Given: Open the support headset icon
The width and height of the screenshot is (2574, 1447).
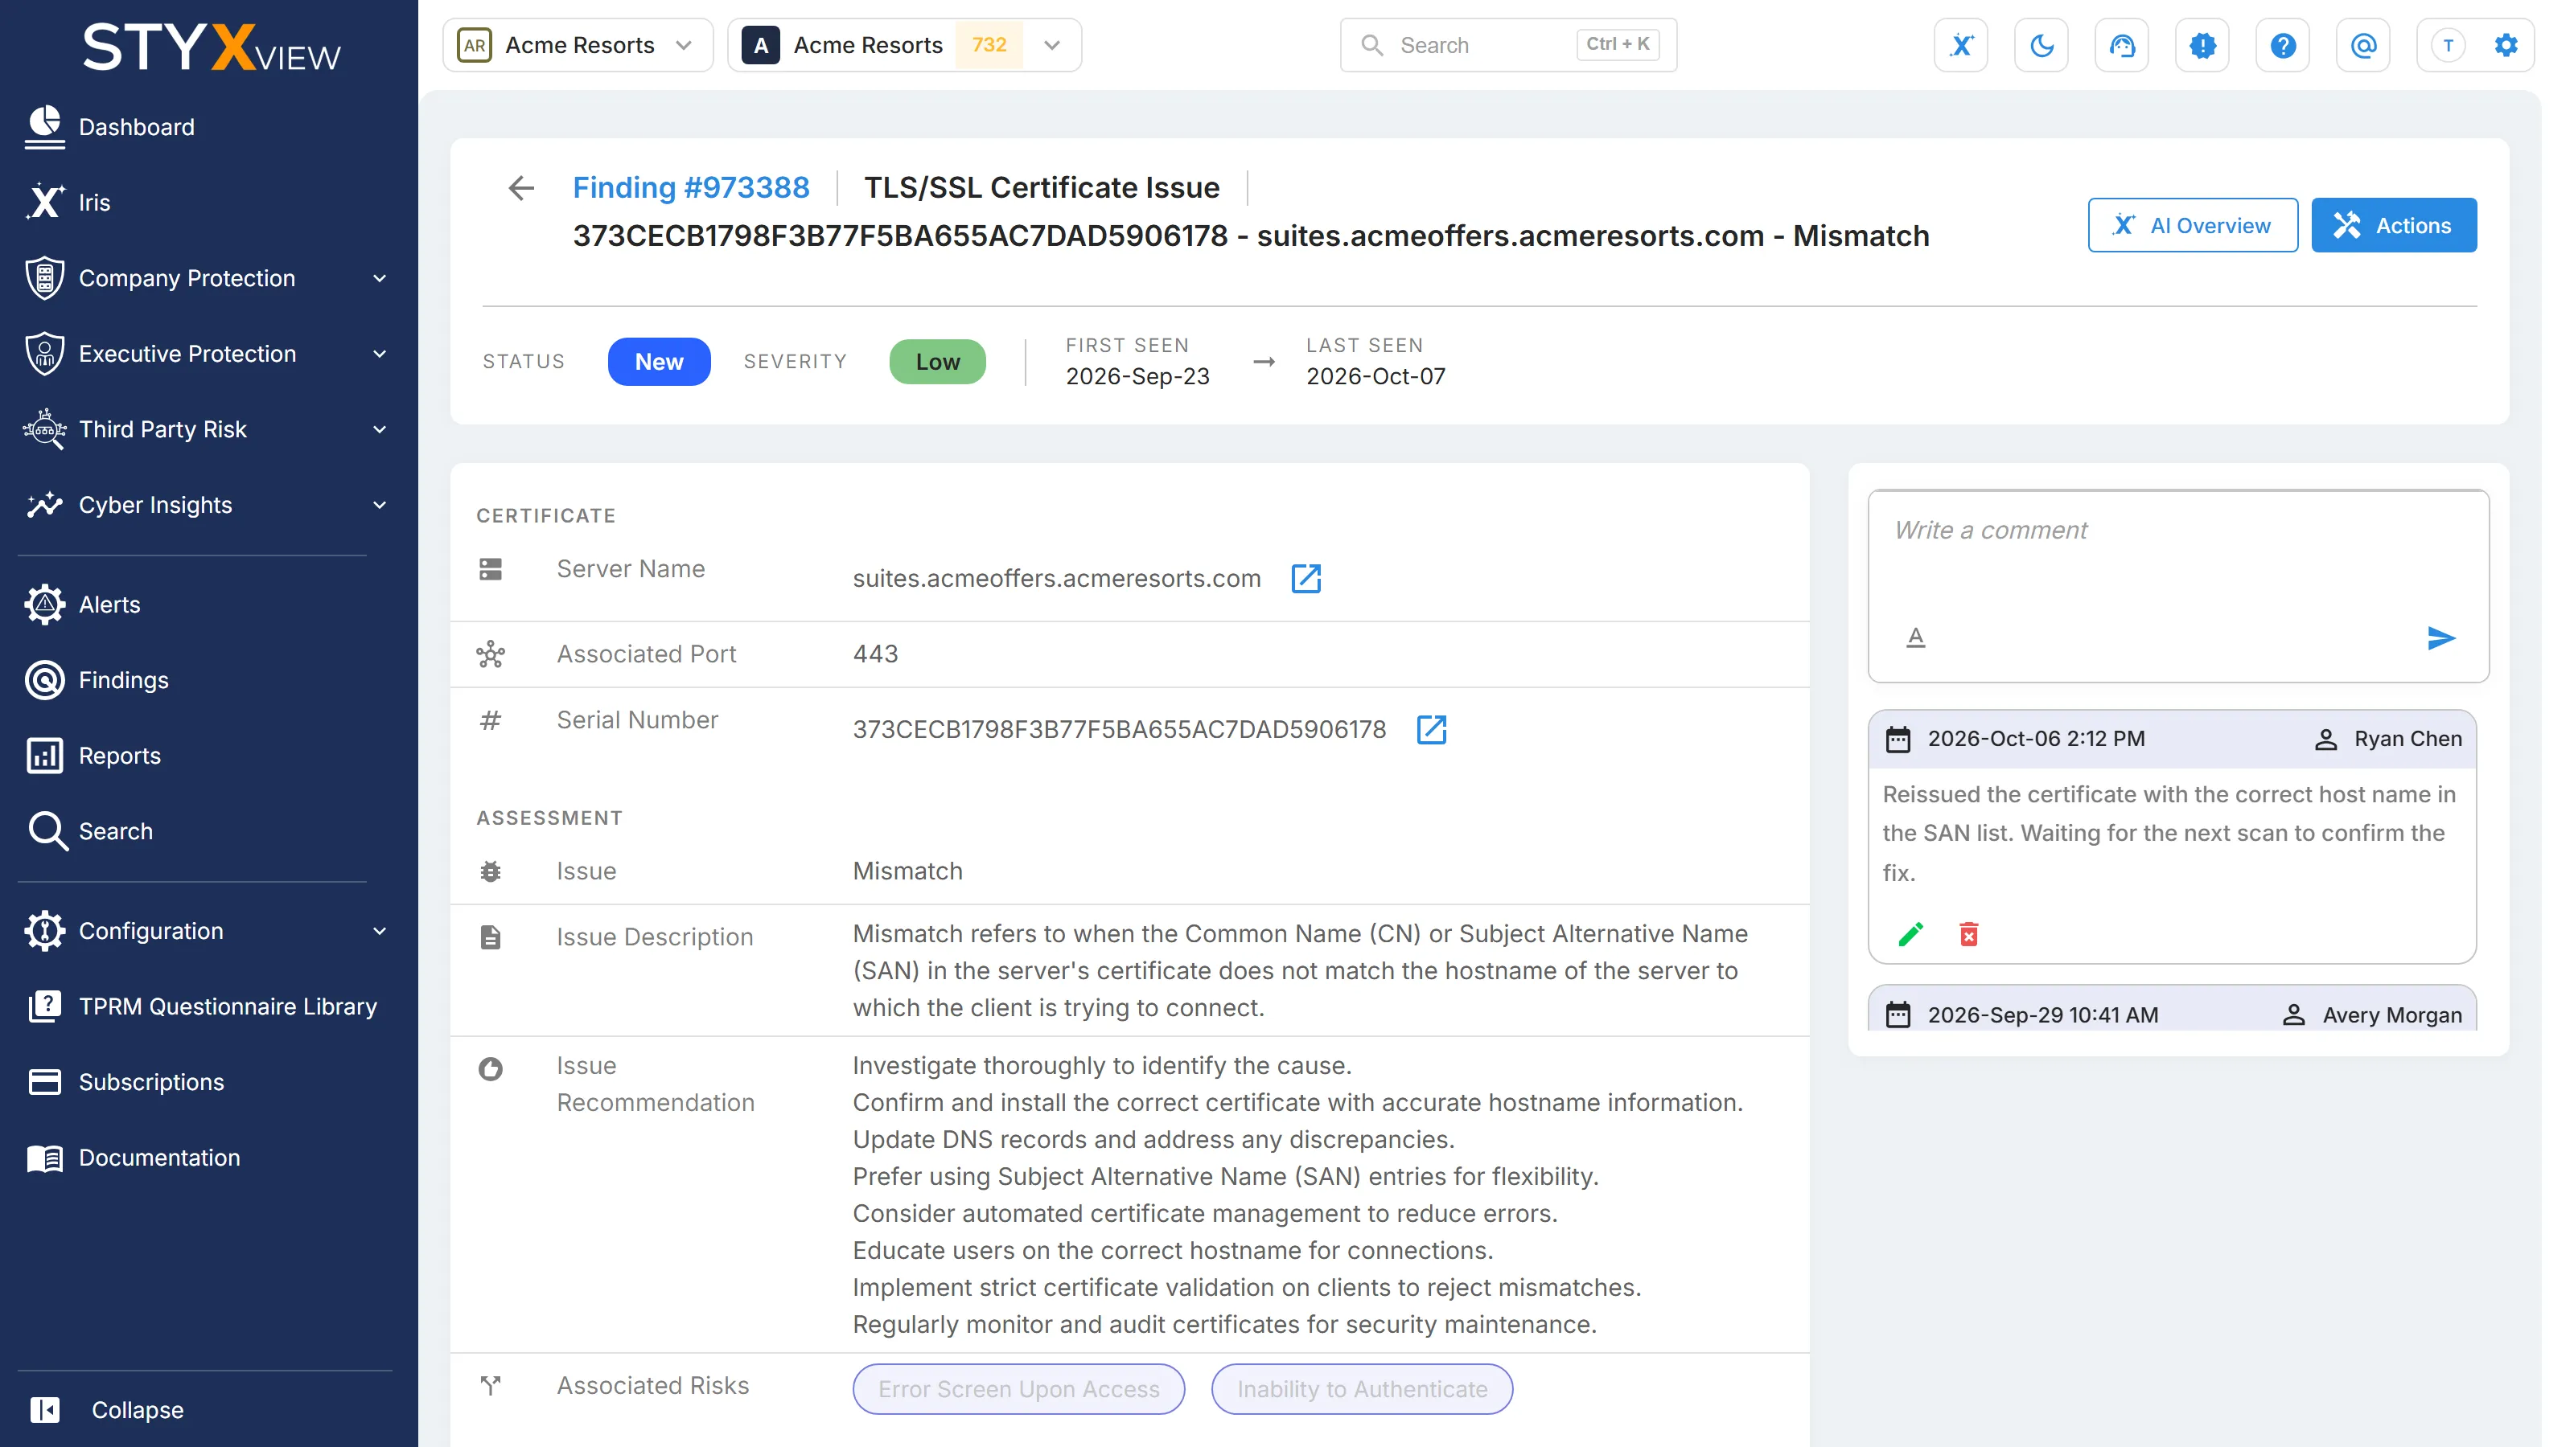Looking at the screenshot, I should 2121,45.
